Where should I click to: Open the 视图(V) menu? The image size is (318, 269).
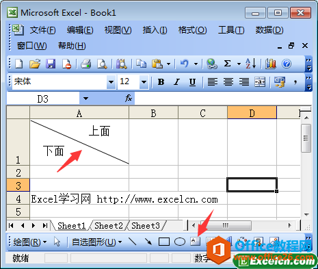[118, 30]
